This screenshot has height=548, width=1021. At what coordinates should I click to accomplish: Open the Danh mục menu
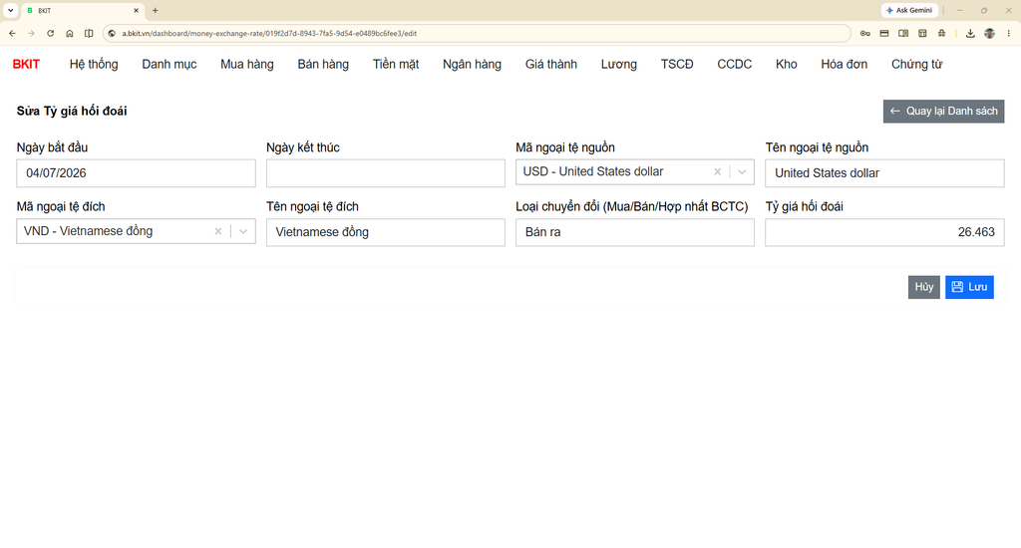170,64
